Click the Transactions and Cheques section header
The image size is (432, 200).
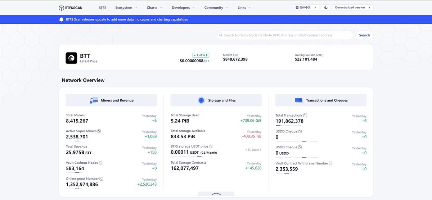point(321,100)
